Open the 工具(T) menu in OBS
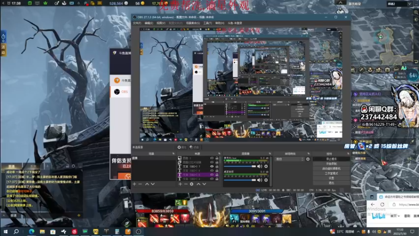The image size is (419, 236). tap(207, 23)
